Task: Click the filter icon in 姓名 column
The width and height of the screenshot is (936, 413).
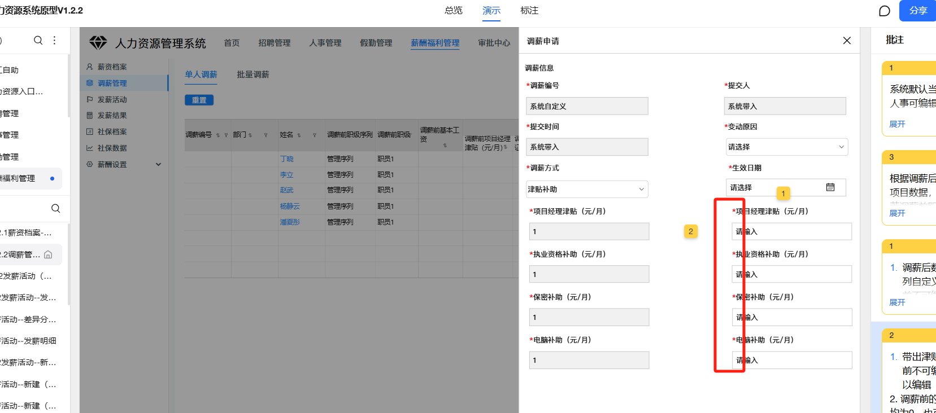Action: pos(314,135)
